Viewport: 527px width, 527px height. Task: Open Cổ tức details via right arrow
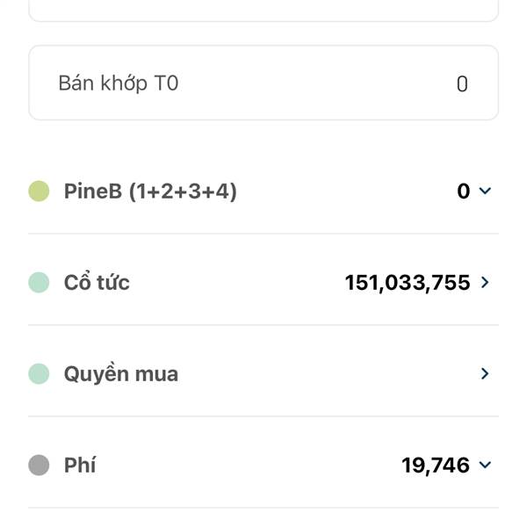pyautogui.click(x=486, y=282)
